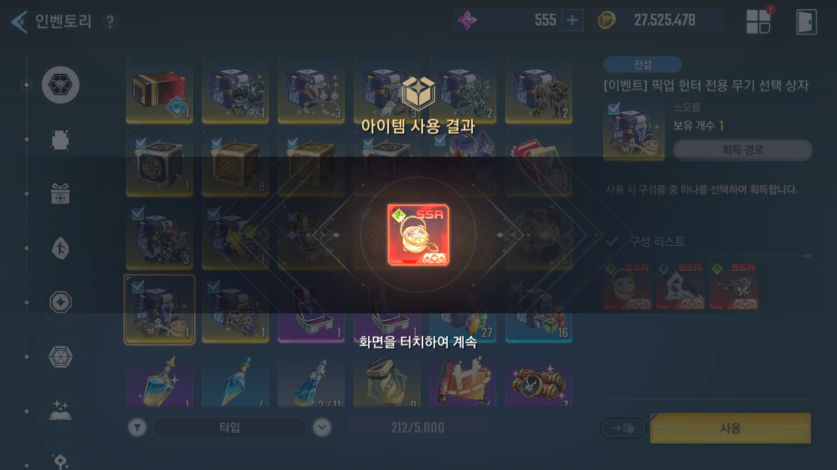Screen dimensions: 837x470
Task: Open the 타입 type selector field
Action: click(x=230, y=428)
